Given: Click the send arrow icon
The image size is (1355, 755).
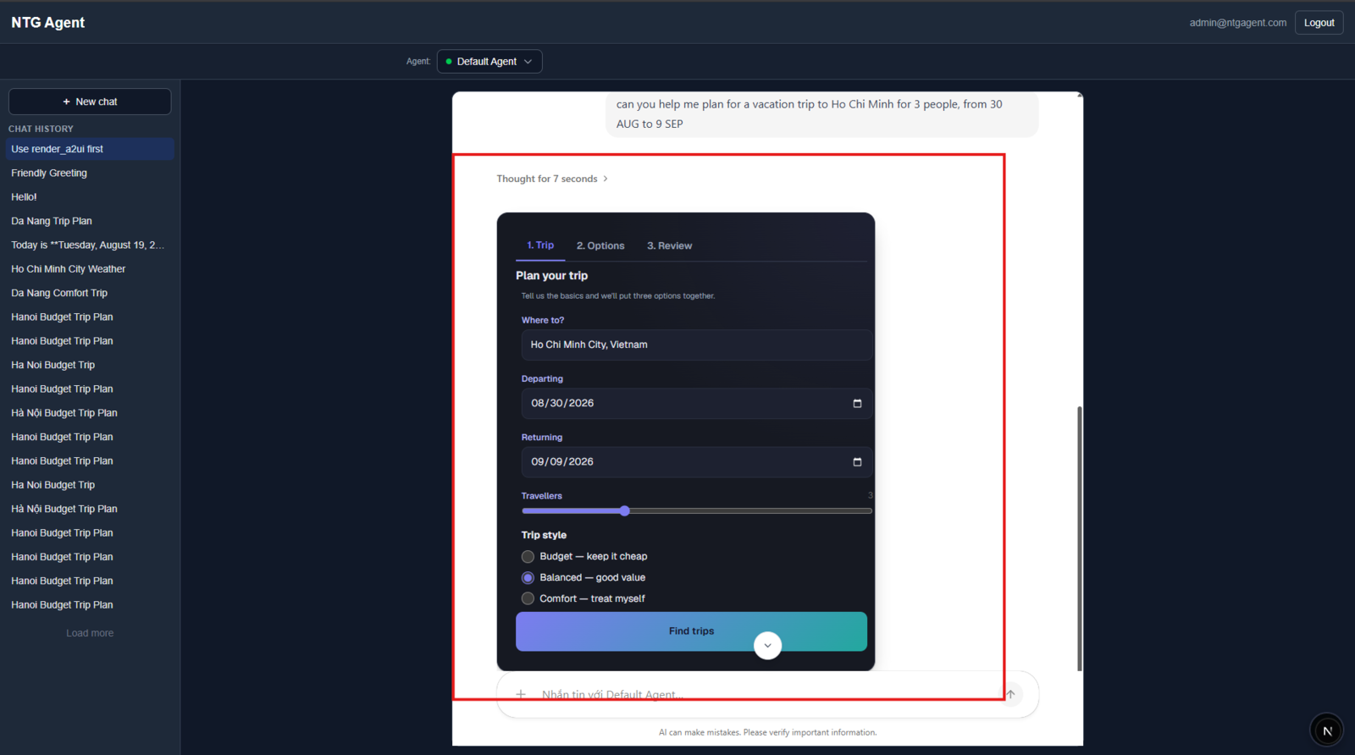Looking at the screenshot, I should (x=1010, y=694).
